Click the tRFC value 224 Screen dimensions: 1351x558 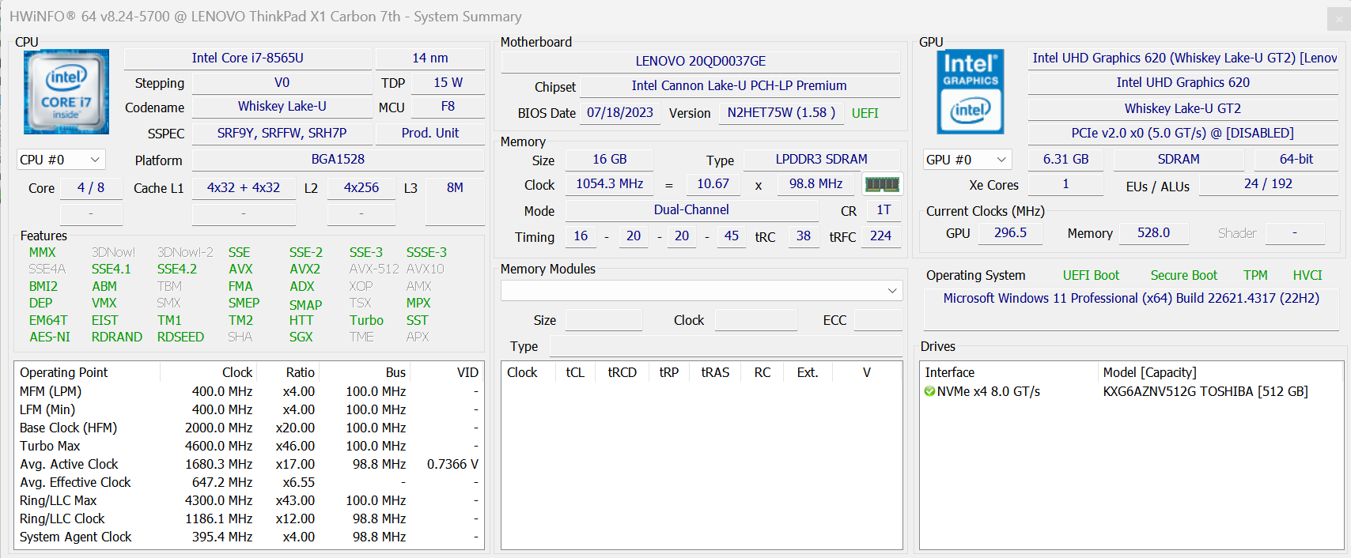click(880, 236)
